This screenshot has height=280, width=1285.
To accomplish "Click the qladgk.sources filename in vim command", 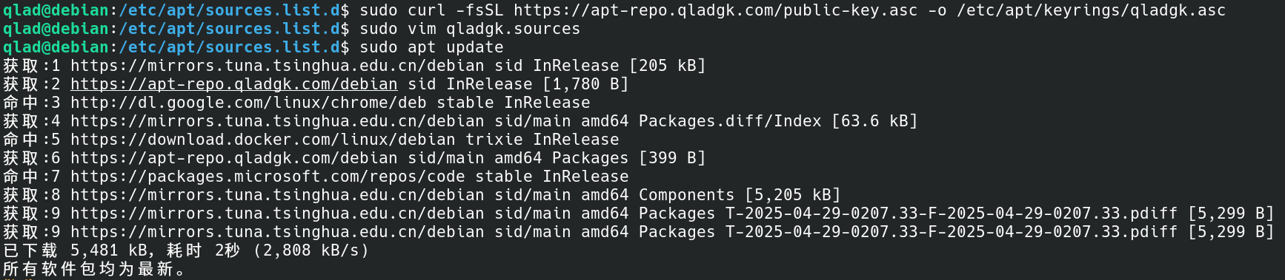I will 513,29.
